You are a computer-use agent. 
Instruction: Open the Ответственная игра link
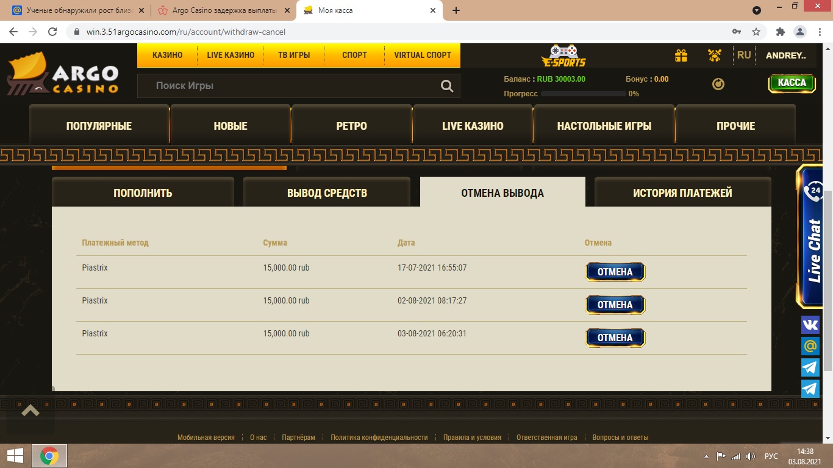547,438
